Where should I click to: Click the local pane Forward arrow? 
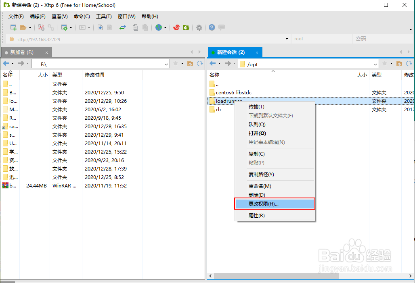(x=21, y=63)
